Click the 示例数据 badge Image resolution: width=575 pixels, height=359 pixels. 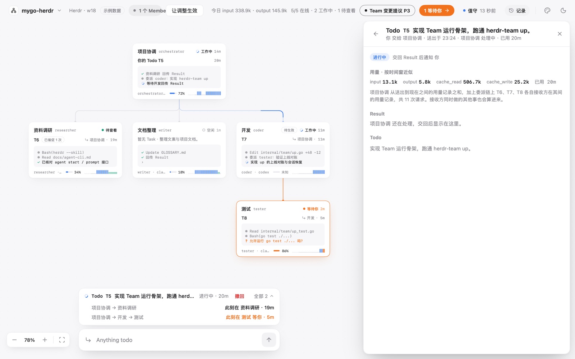coord(112,11)
